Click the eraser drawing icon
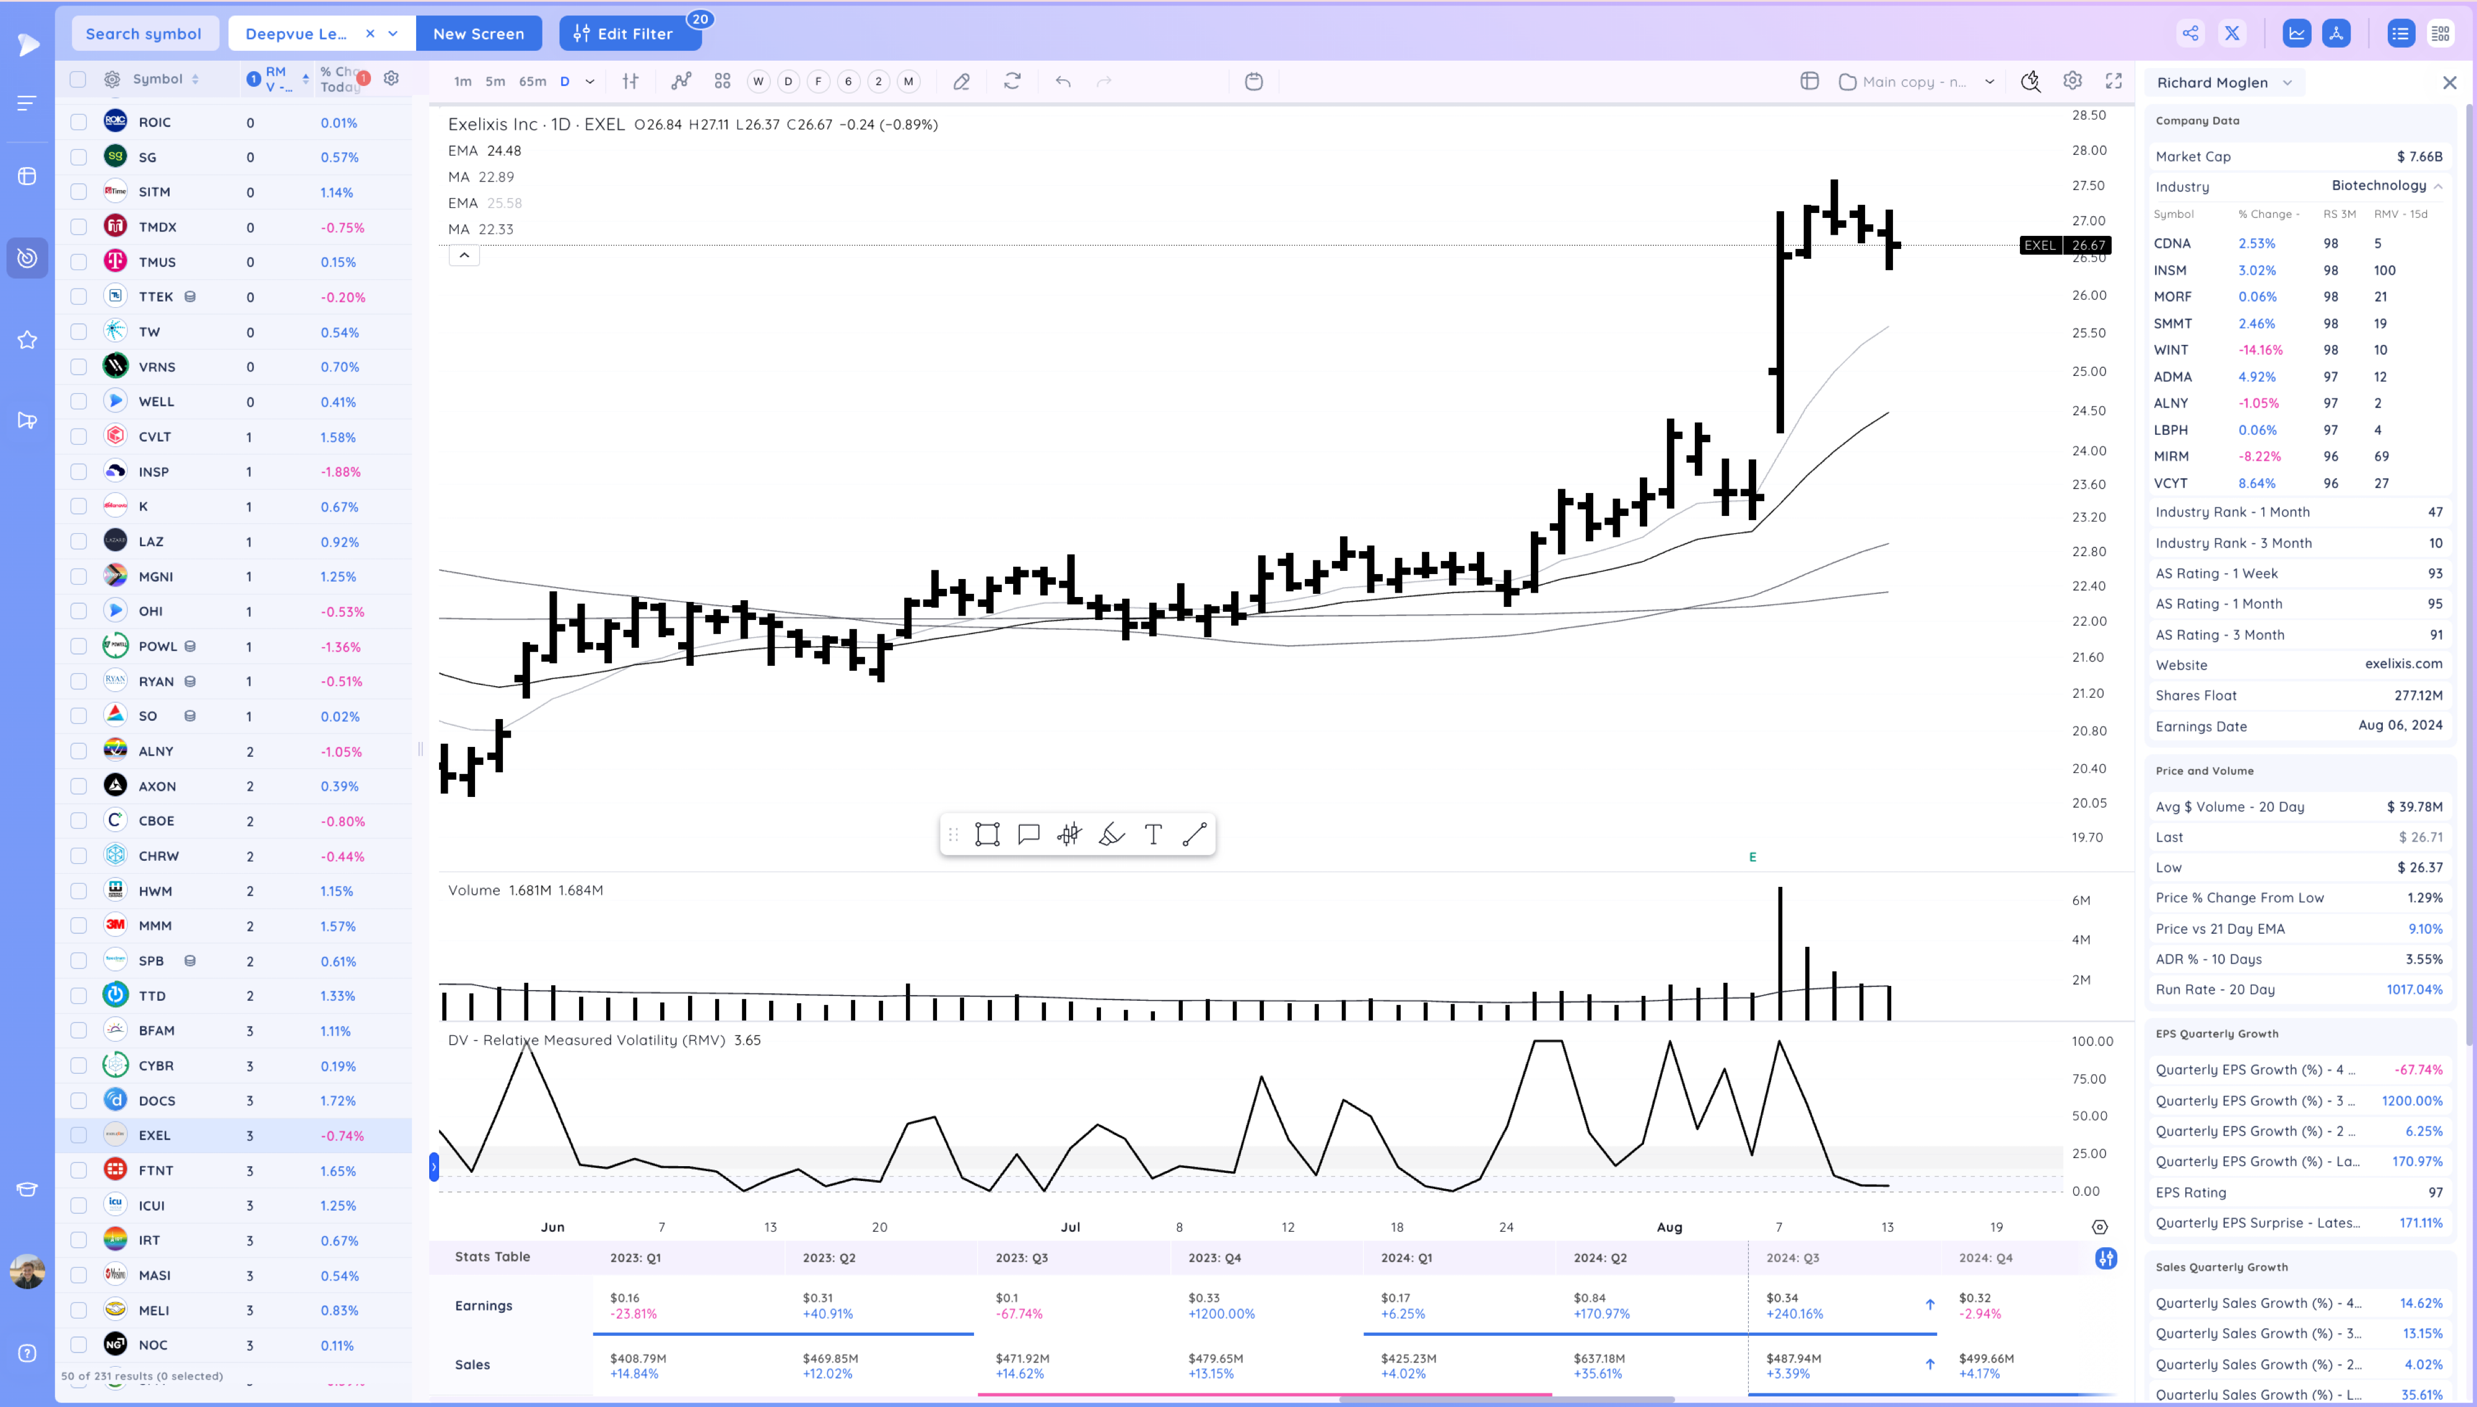Image resolution: width=2477 pixels, height=1407 pixels. click(961, 81)
